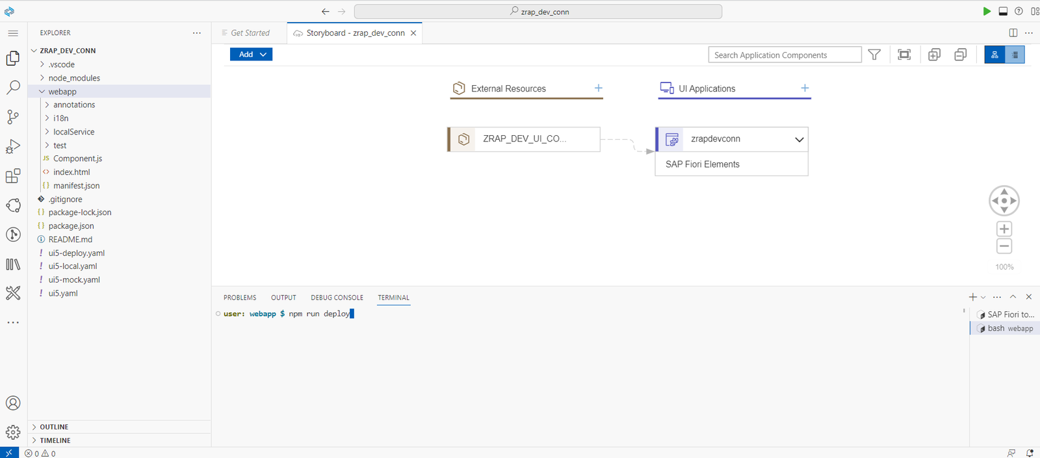Add a new External Resource with plus

click(x=599, y=88)
